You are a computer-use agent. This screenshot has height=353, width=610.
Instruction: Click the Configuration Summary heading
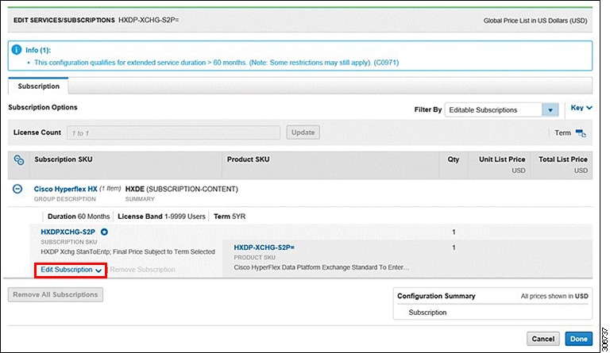point(436,296)
